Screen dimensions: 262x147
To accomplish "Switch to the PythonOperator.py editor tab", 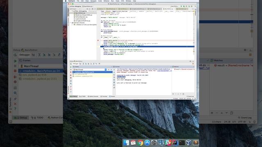I will 154,9.
